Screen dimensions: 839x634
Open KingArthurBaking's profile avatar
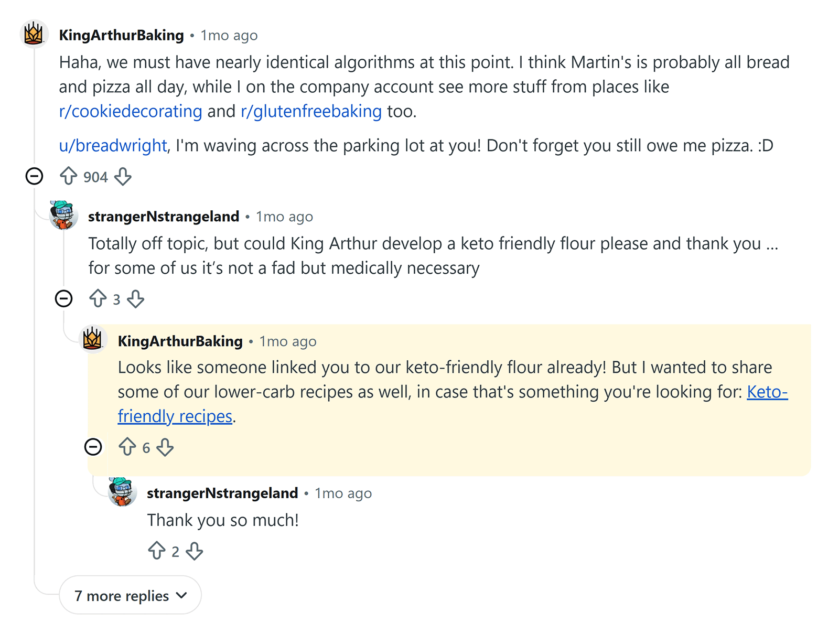click(34, 34)
